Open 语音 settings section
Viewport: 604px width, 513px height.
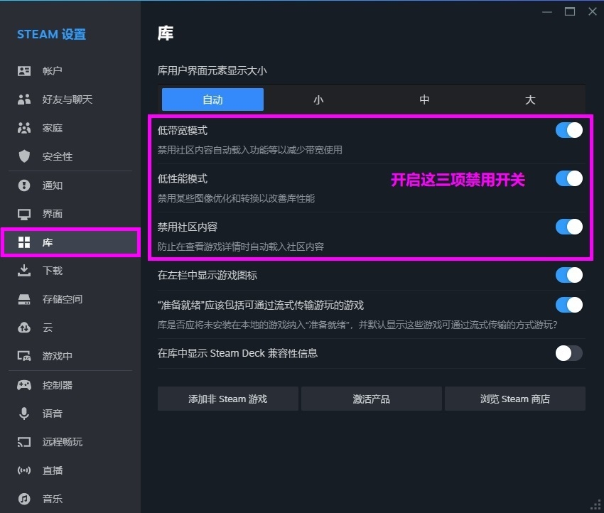tap(70, 414)
